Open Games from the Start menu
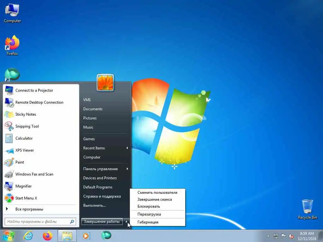This screenshot has height=242, width=323. 89,139
